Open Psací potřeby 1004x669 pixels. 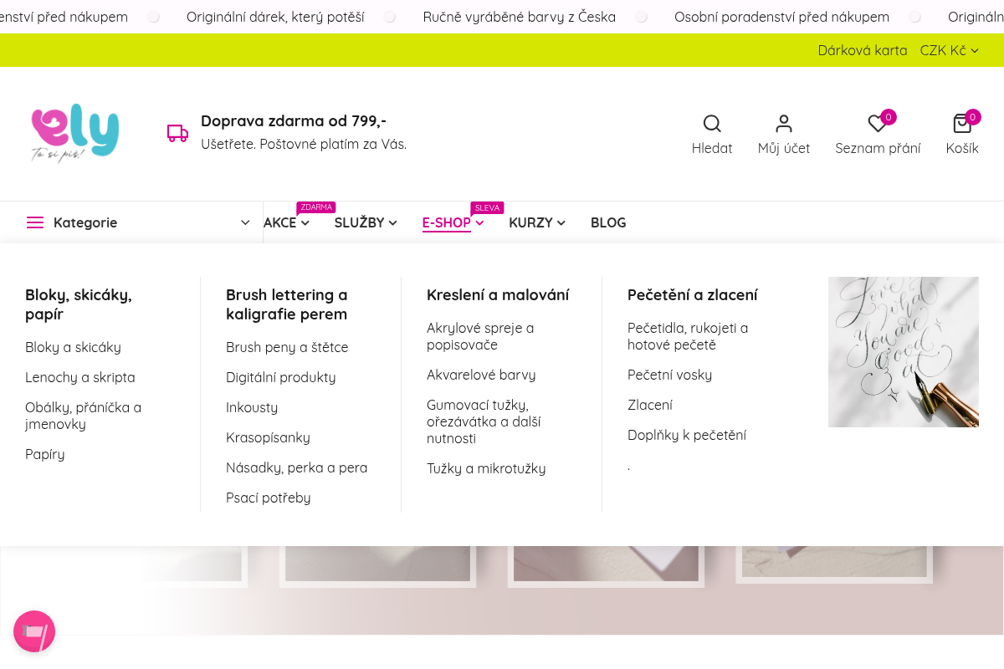point(269,498)
